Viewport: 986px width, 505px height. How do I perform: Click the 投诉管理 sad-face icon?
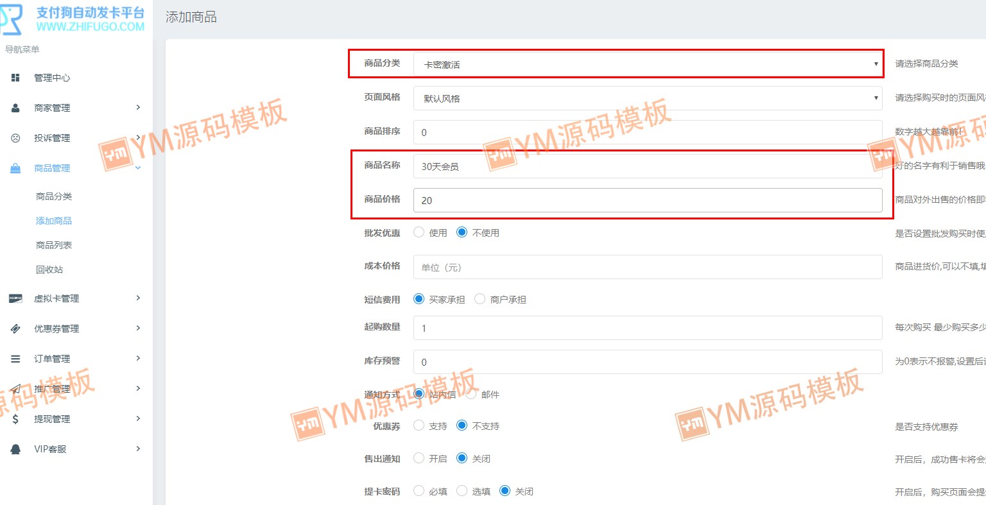pyautogui.click(x=15, y=138)
